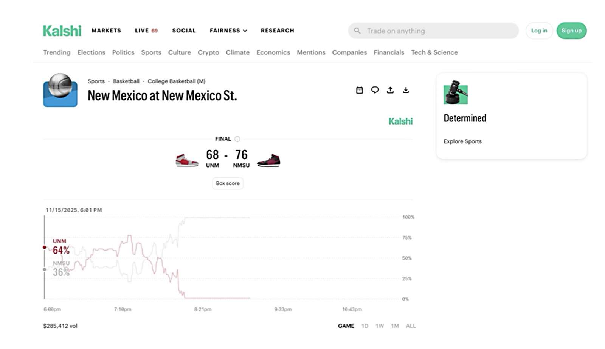Click the UNM score 68
This screenshot has height=349, width=605.
click(x=212, y=155)
